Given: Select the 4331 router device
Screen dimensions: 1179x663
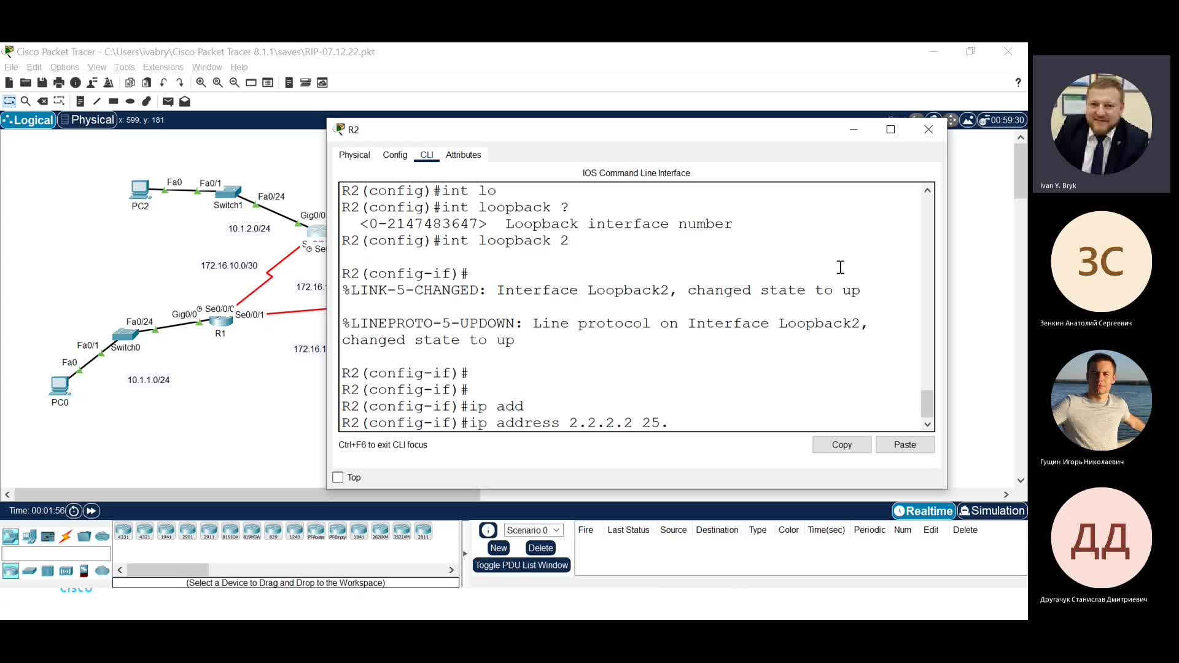Looking at the screenshot, I should (123, 532).
